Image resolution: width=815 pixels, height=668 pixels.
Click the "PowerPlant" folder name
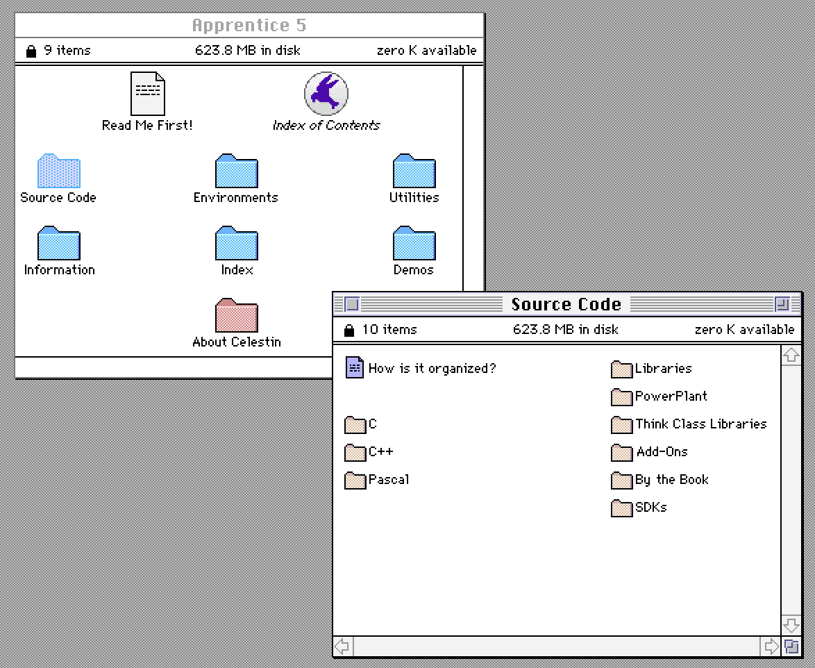(671, 396)
